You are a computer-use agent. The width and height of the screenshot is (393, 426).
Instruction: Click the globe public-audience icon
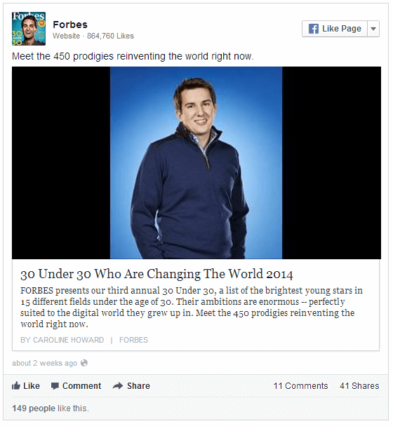(84, 363)
